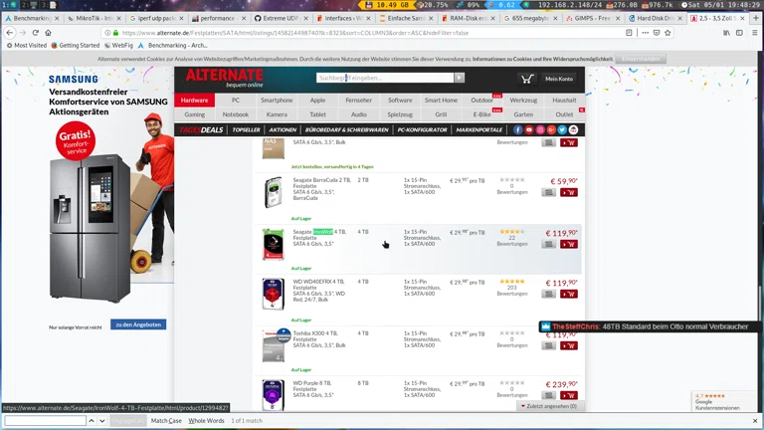Image resolution: width=764 pixels, height=430 pixels.
Task: Click Toshiba X300 4 TB product thumbnail
Action: pos(273,344)
